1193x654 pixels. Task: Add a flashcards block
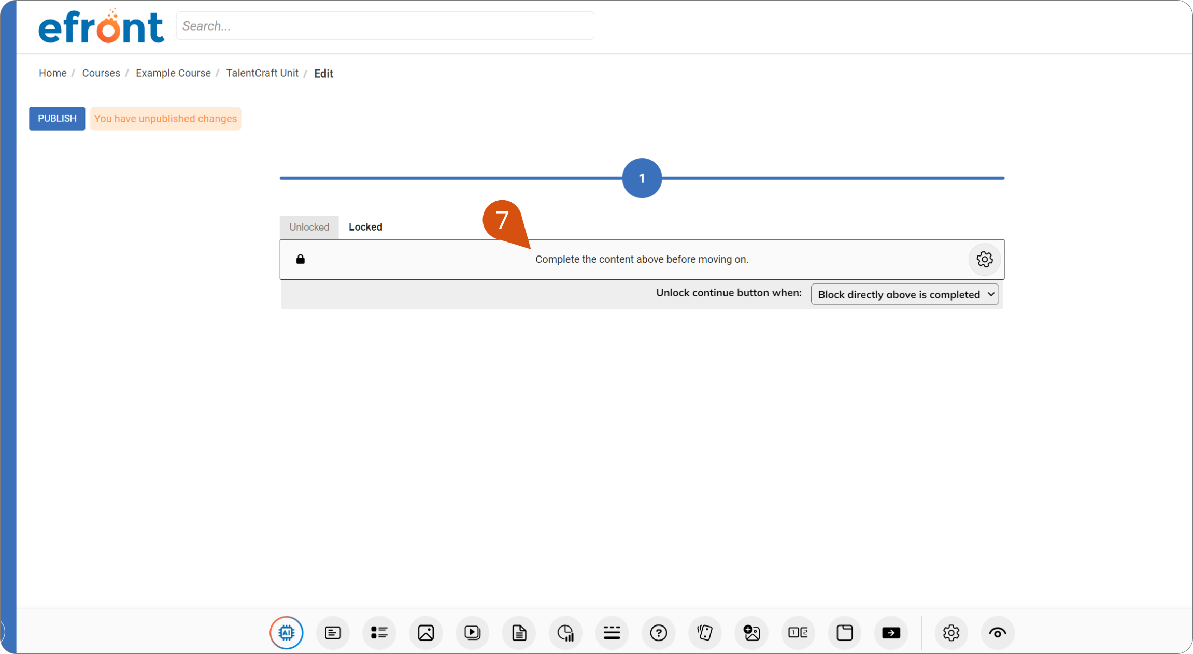[705, 632]
